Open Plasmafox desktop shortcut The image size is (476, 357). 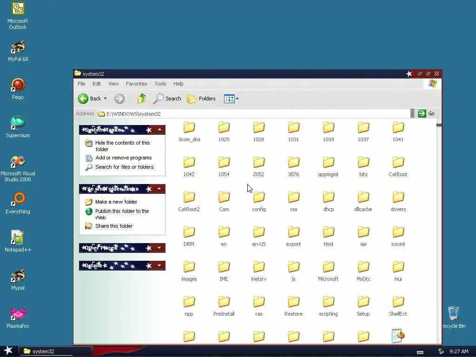18,318
